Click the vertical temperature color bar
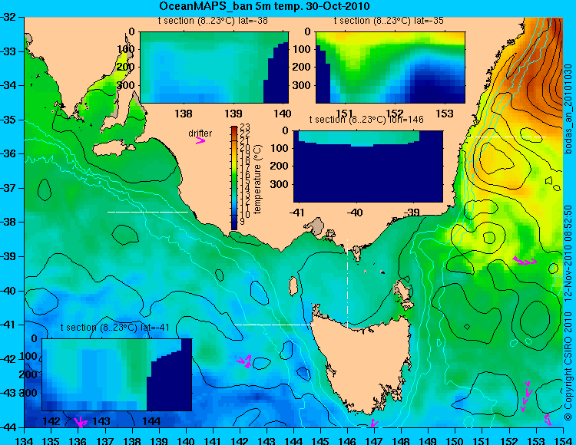Viewport: 576px width, 445px height. (234, 178)
